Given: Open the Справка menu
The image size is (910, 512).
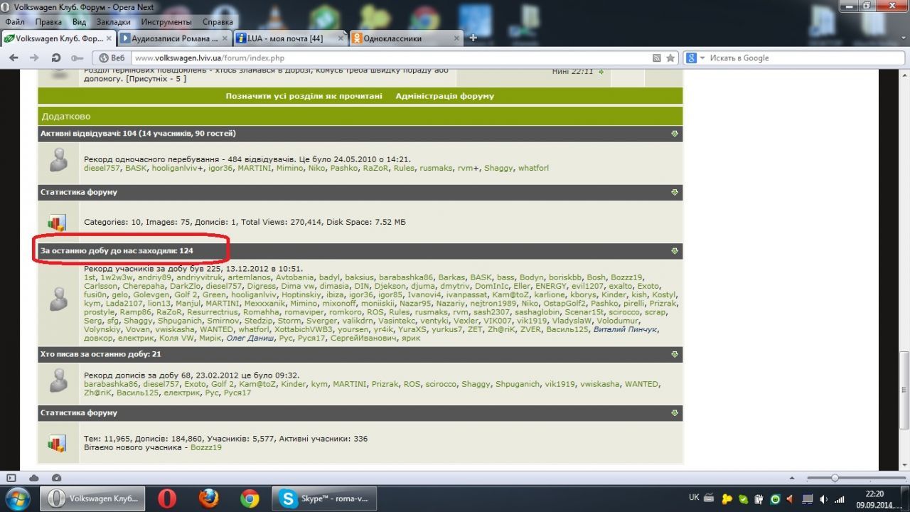Looking at the screenshot, I should pos(218,22).
